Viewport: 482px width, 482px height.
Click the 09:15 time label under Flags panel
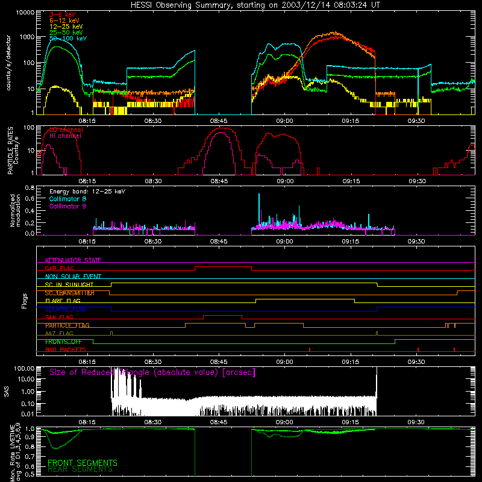point(351,362)
